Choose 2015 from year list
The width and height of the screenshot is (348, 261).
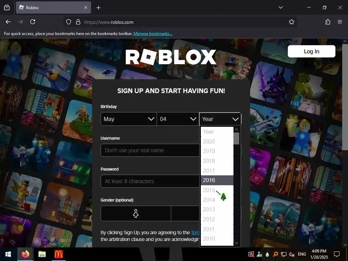217,190
